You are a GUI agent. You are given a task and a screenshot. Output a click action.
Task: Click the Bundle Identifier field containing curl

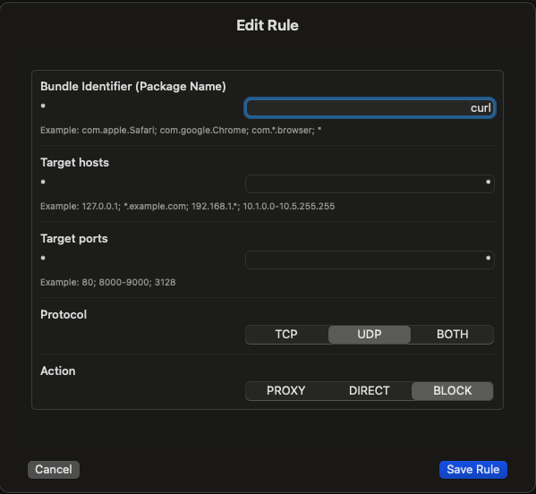370,108
